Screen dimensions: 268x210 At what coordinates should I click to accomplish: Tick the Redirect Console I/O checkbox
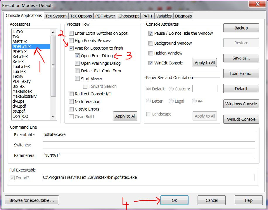71,94
